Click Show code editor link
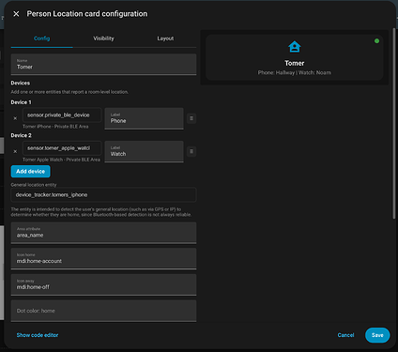 38,335
